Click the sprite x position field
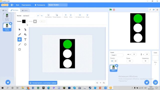The height and width of the screenshot is (90, 160). coord(134,54)
